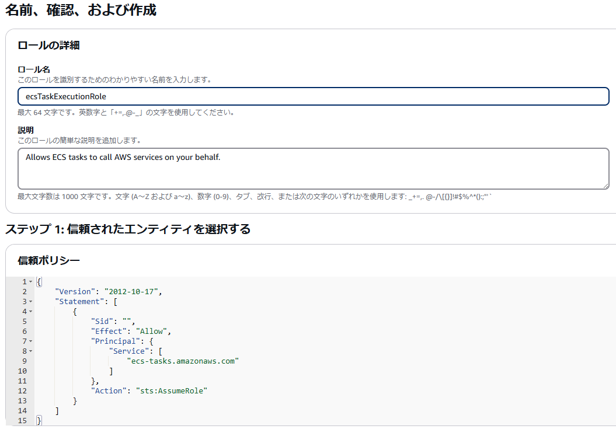The height and width of the screenshot is (429, 616).
Task: Click the 信頼ポリシー section heading
Action: pos(48,260)
